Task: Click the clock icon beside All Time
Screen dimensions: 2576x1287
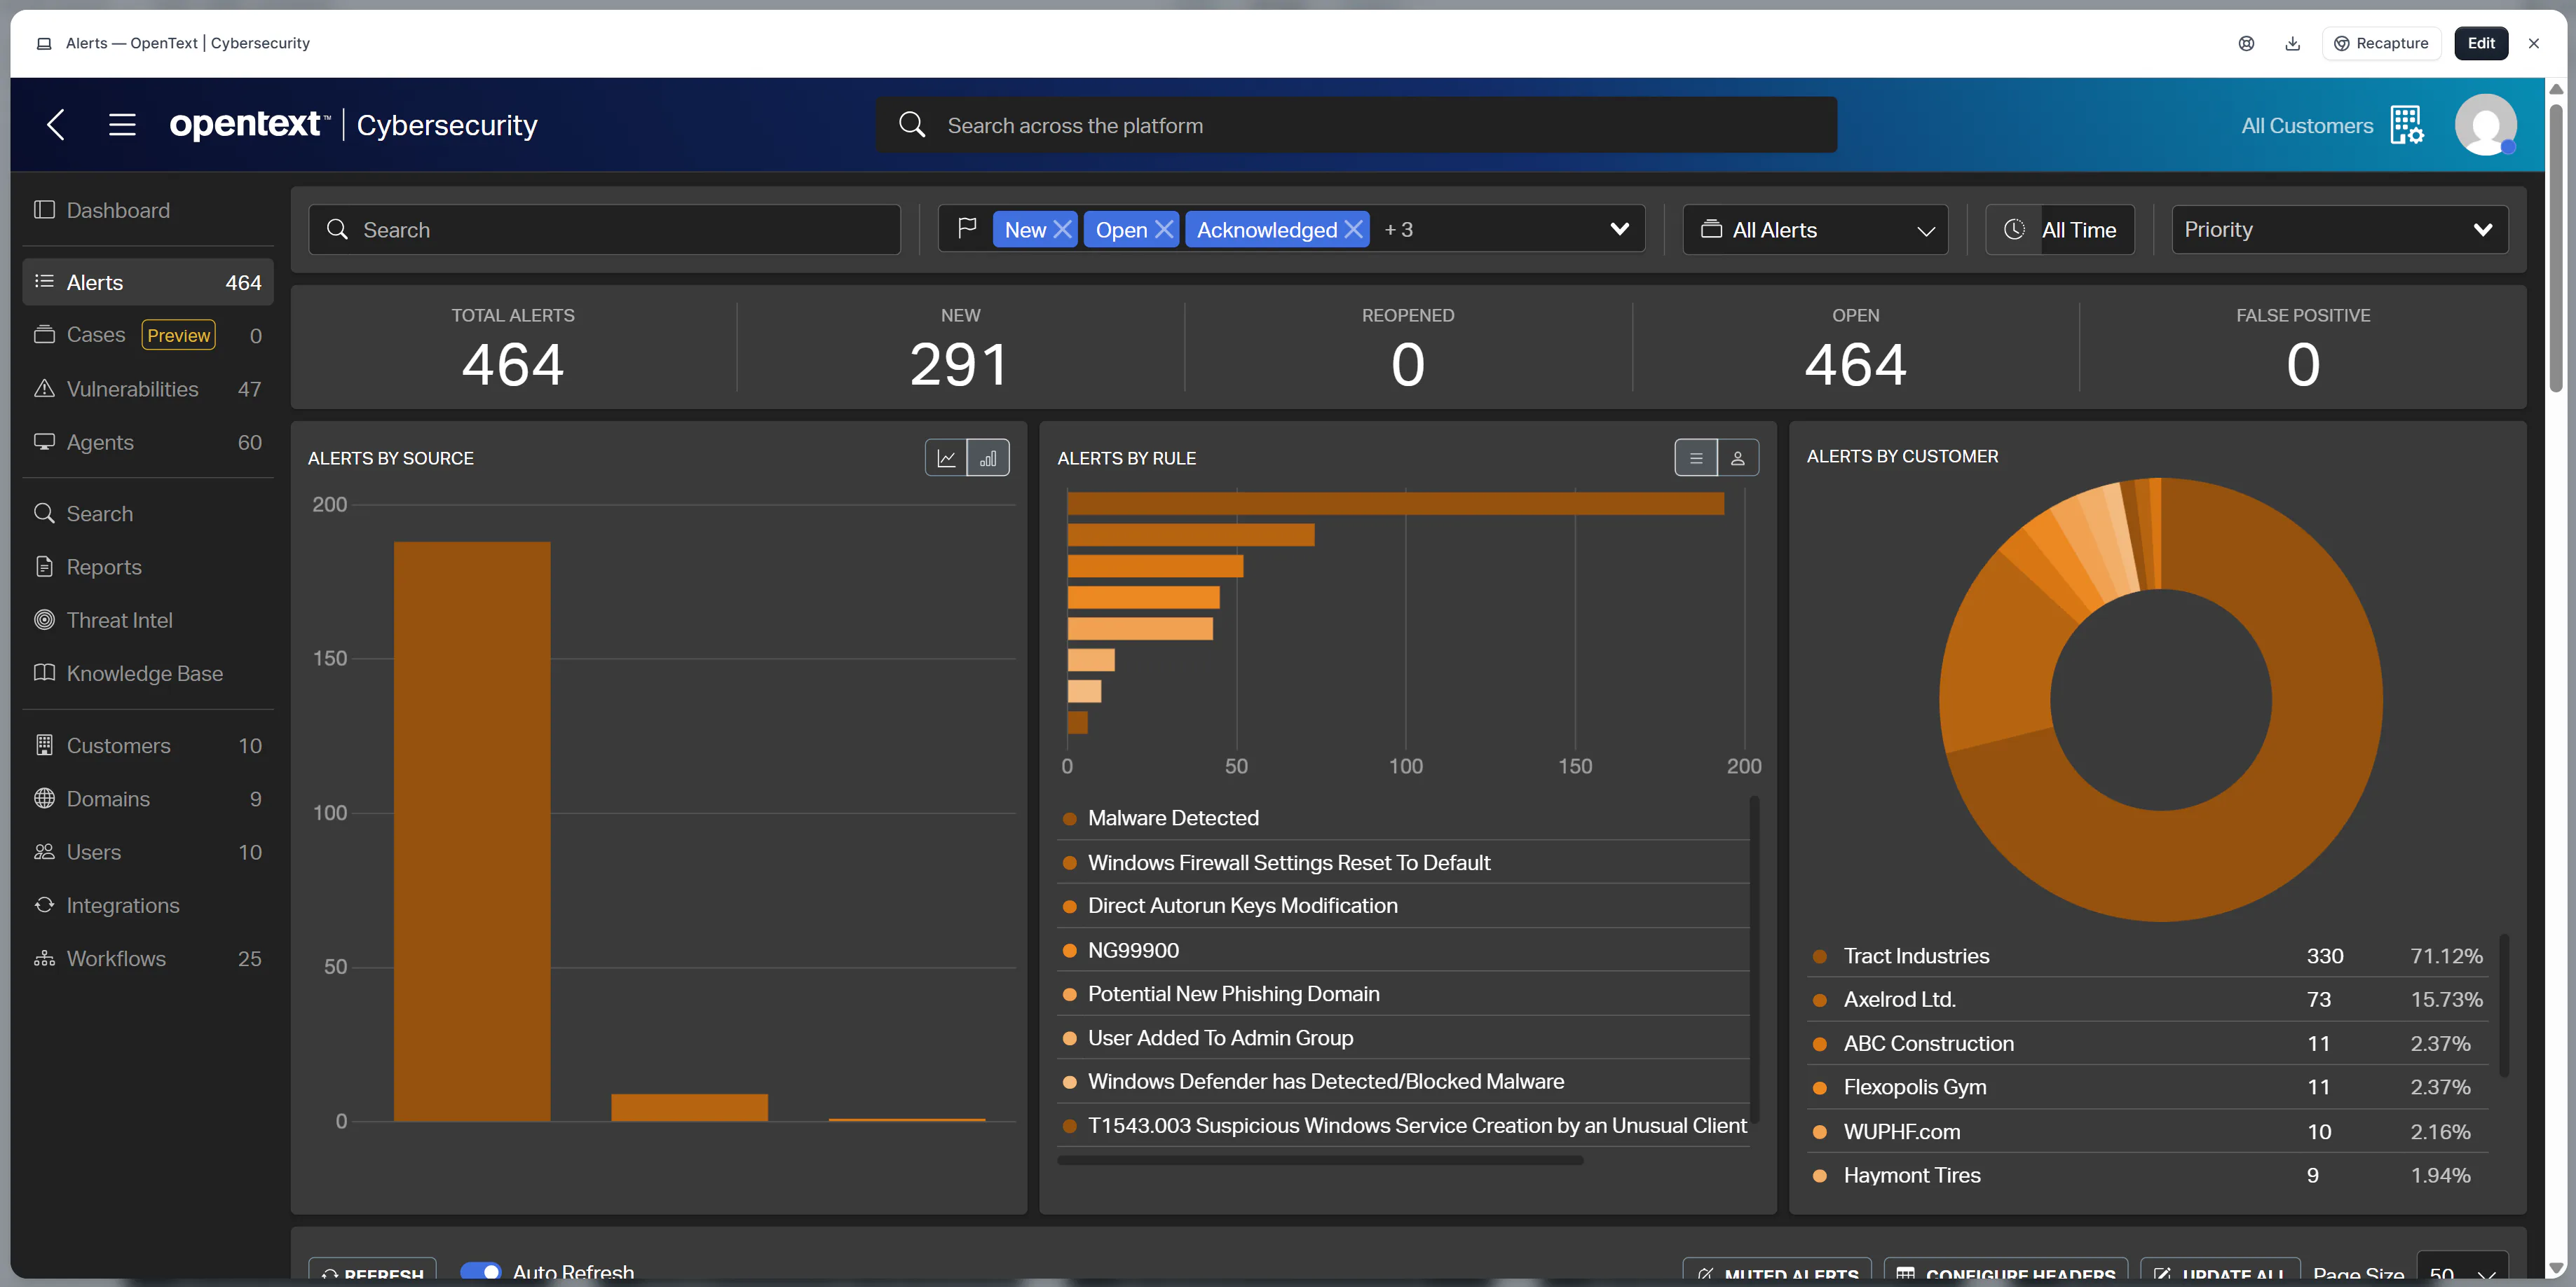Action: (2014, 229)
